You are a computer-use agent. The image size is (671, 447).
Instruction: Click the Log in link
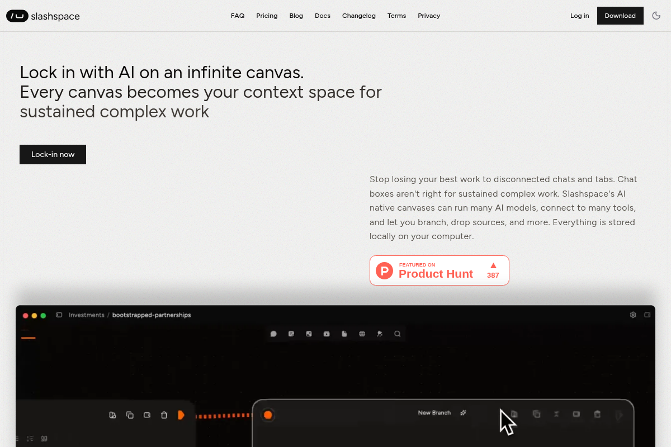pos(579,16)
